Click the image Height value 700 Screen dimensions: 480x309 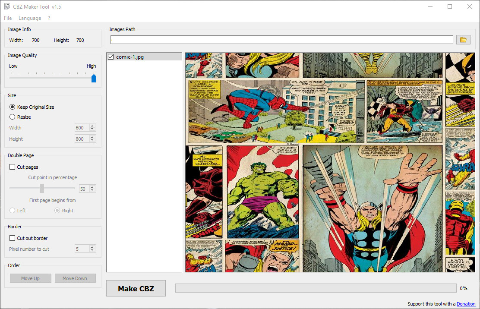(x=80, y=40)
